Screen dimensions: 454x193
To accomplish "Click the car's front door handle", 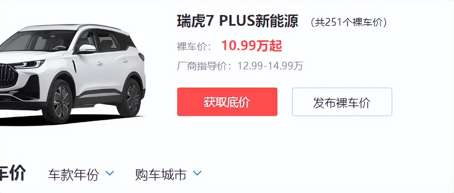I will pos(100,63).
